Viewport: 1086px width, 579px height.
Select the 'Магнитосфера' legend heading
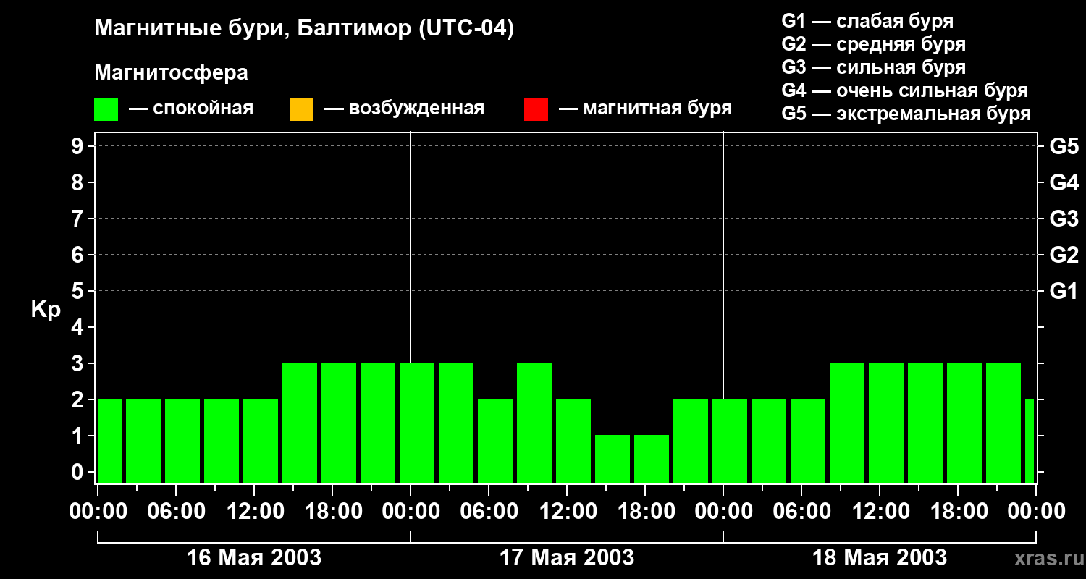click(x=171, y=73)
